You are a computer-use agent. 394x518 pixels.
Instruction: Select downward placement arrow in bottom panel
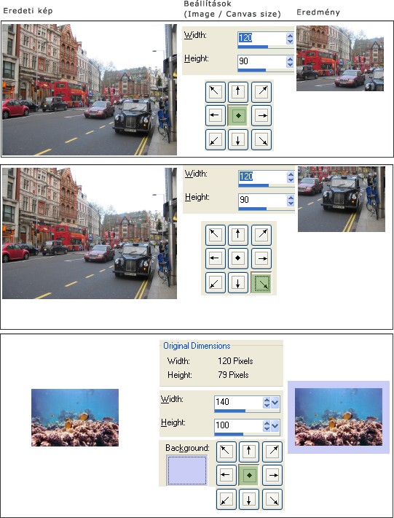(x=249, y=499)
